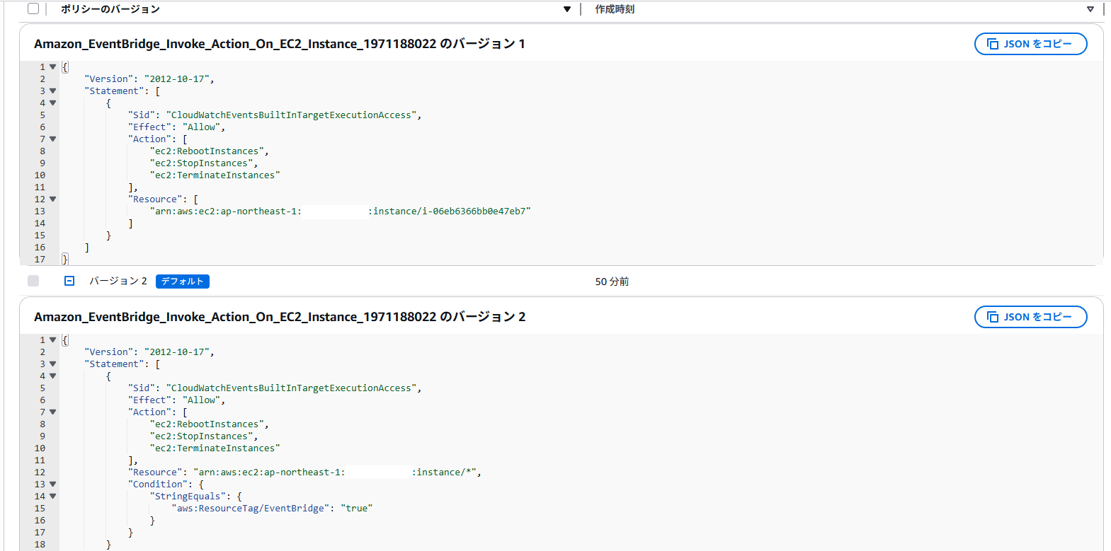Sort by the ポリシーのバージョン column arrow
The height and width of the screenshot is (551, 1111).
click(x=567, y=9)
